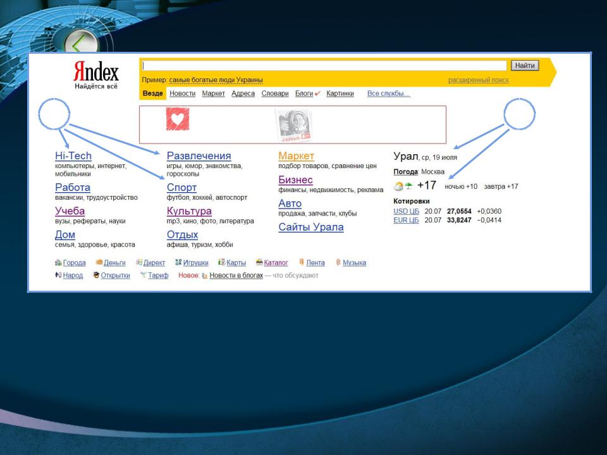Open the Деньги service link
Image resolution: width=607 pixels, height=455 pixels.
(114, 263)
